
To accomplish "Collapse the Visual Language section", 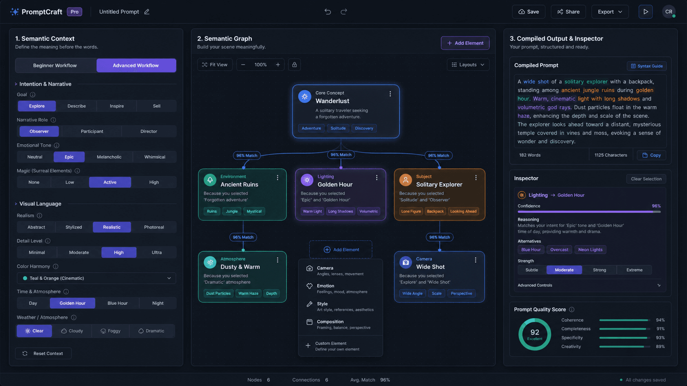I will [x=16, y=204].
